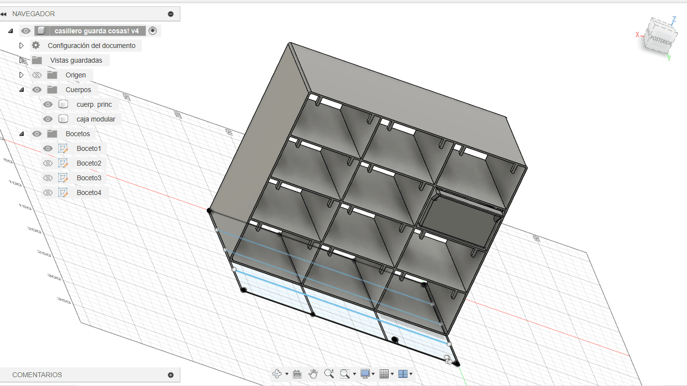Click the body icon of caja modular
Viewport: 687px width, 386px height.
(x=63, y=119)
